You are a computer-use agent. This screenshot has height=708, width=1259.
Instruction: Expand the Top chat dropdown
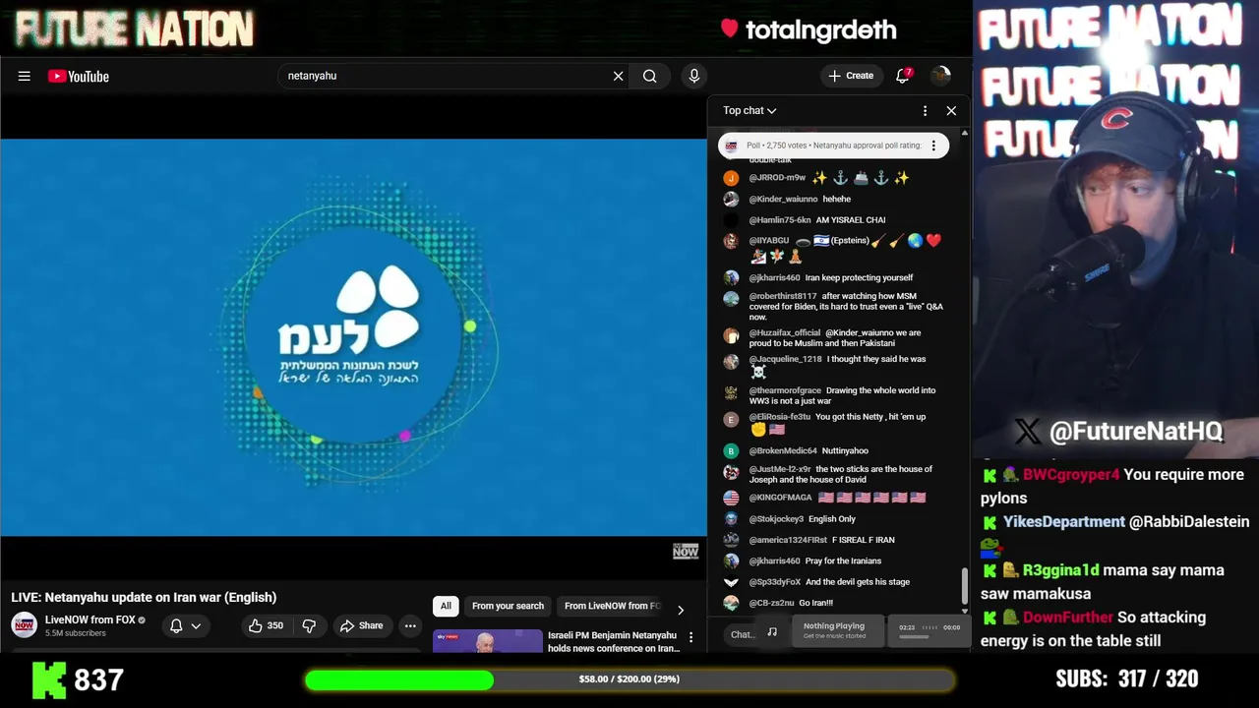coord(749,111)
